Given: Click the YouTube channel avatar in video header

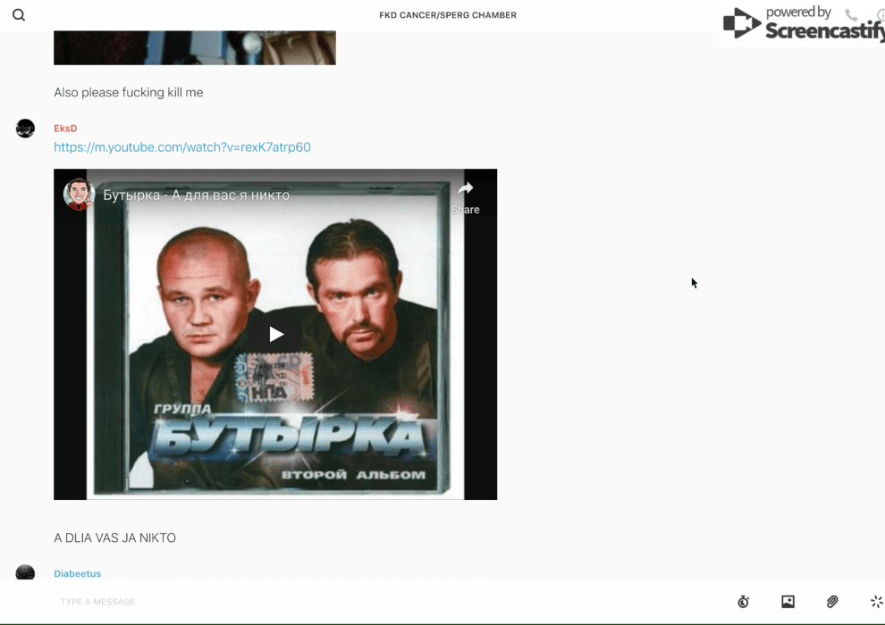Looking at the screenshot, I should [79, 194].
